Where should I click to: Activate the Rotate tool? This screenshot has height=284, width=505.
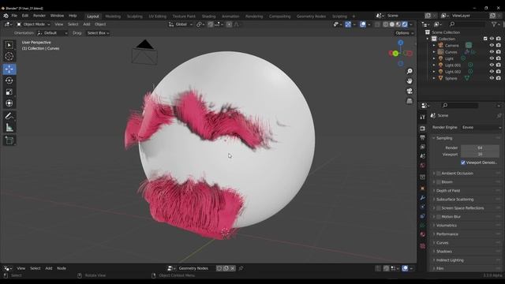tap(9, 80)
